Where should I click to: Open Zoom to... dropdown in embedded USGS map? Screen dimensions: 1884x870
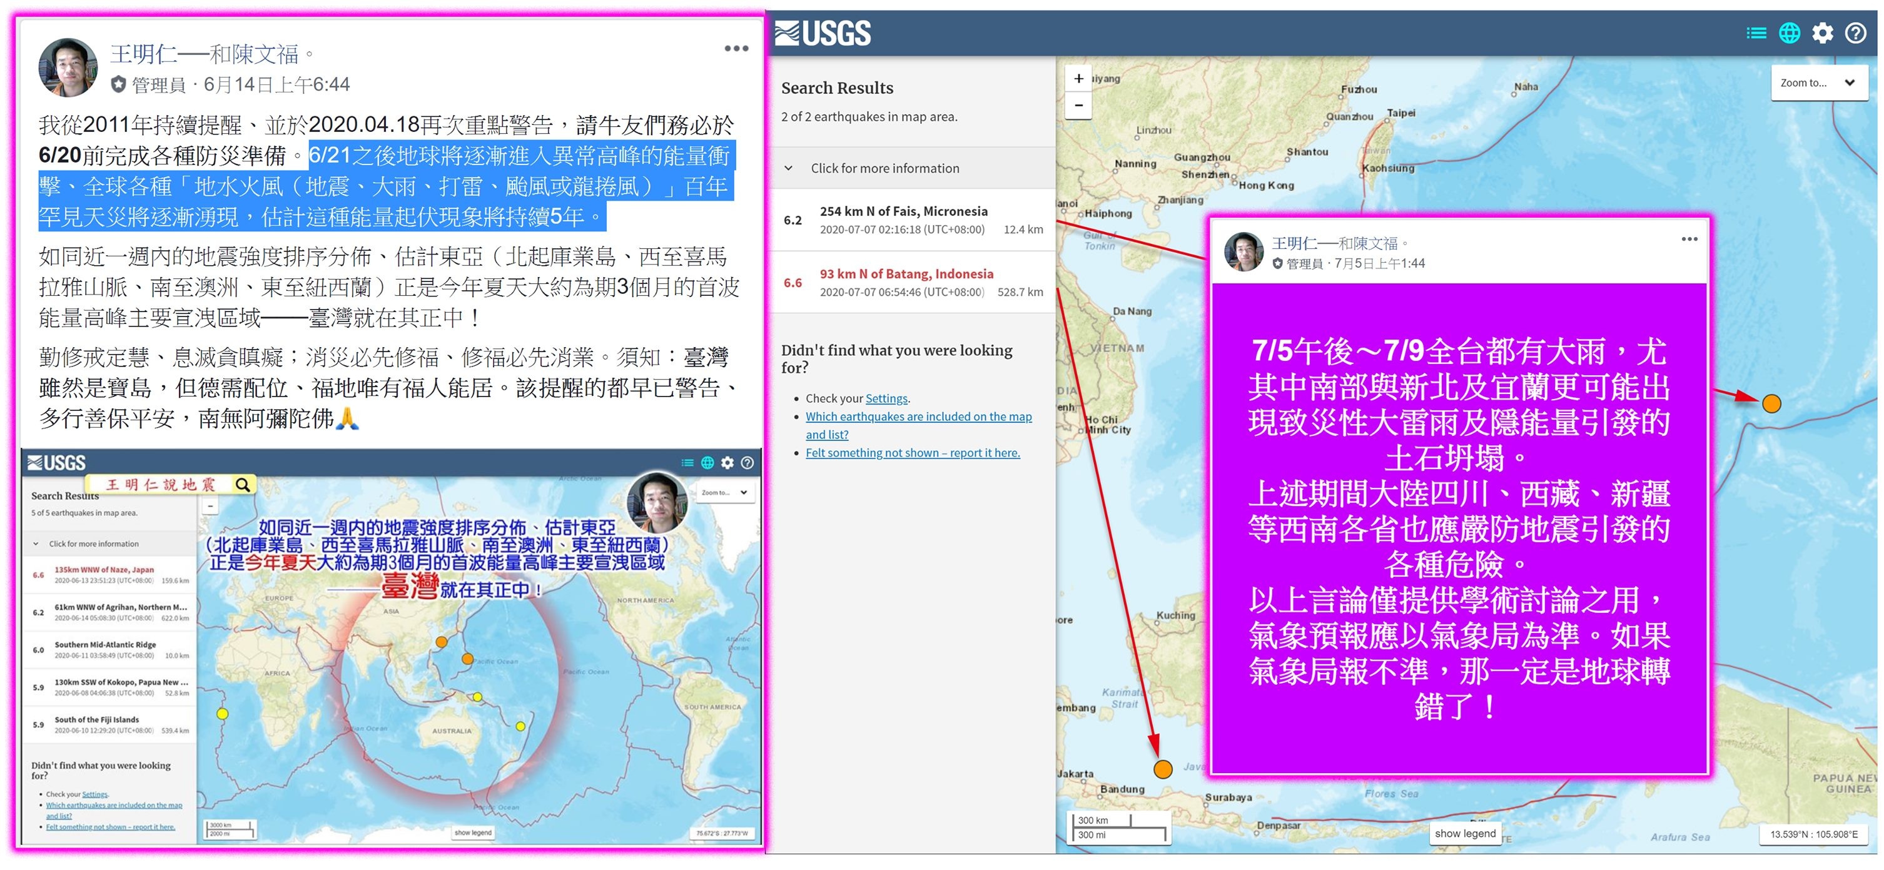724,492
